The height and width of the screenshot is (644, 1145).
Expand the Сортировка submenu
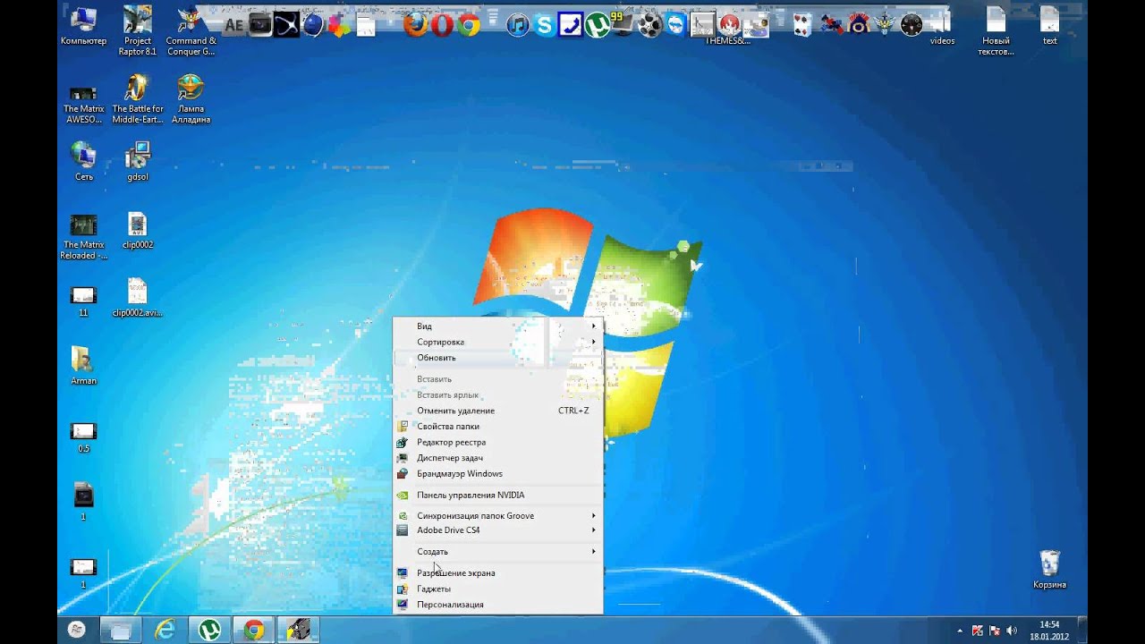[x=498, y=342]
